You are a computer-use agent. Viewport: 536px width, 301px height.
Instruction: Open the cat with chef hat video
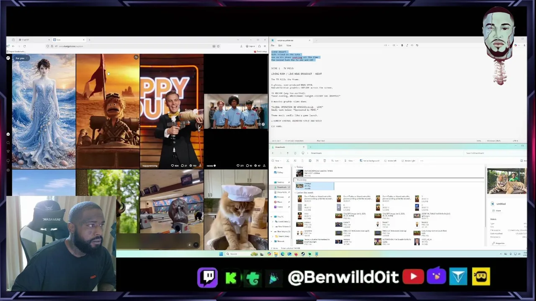click(x=236, y=210)
